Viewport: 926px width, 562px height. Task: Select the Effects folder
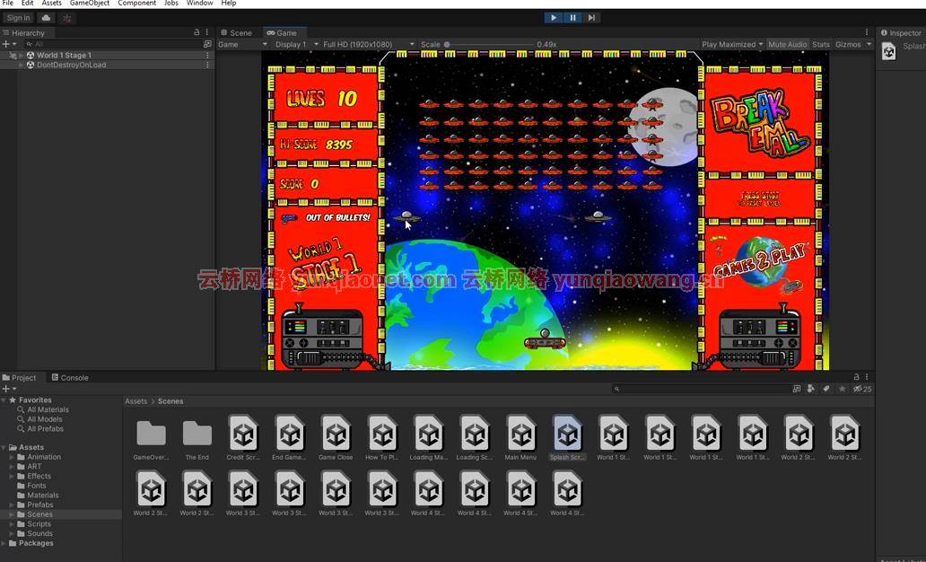tap(39, 476)
